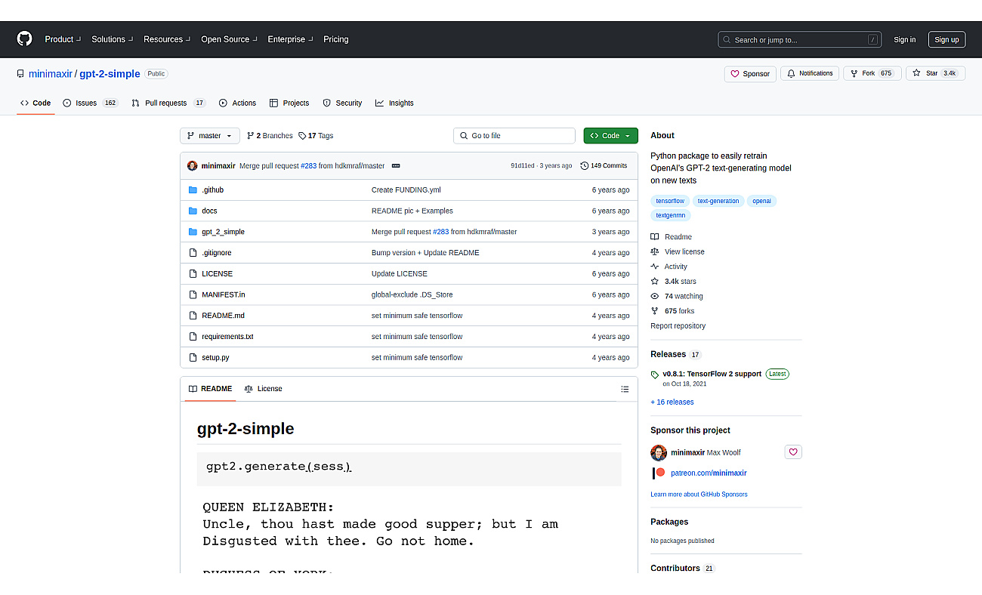
Task: Click the text-generation topic tag
Action: (718, 201)
